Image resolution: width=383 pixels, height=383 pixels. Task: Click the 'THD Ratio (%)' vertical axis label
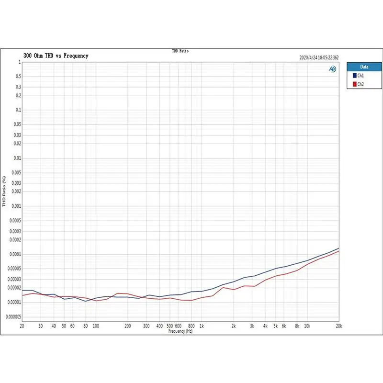click(4, 191)
